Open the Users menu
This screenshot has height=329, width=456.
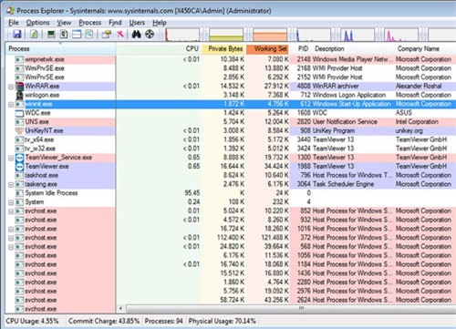pos(137,23)
